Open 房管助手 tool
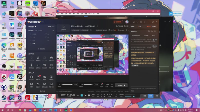The height and width of the screenshot is (112, 200). [x=38, y=85]
